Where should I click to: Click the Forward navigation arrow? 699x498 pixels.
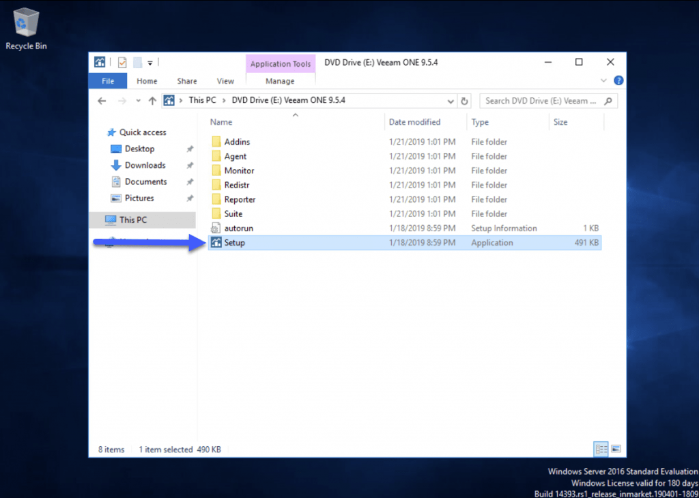click(122, 101)
